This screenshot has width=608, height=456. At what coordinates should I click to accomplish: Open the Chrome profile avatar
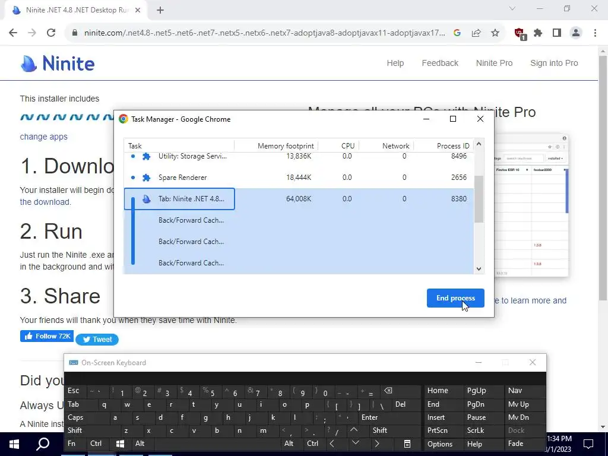576,33
